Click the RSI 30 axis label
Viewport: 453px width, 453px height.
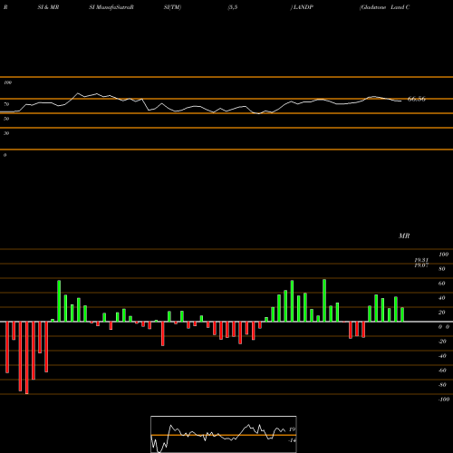coord(6,133)
